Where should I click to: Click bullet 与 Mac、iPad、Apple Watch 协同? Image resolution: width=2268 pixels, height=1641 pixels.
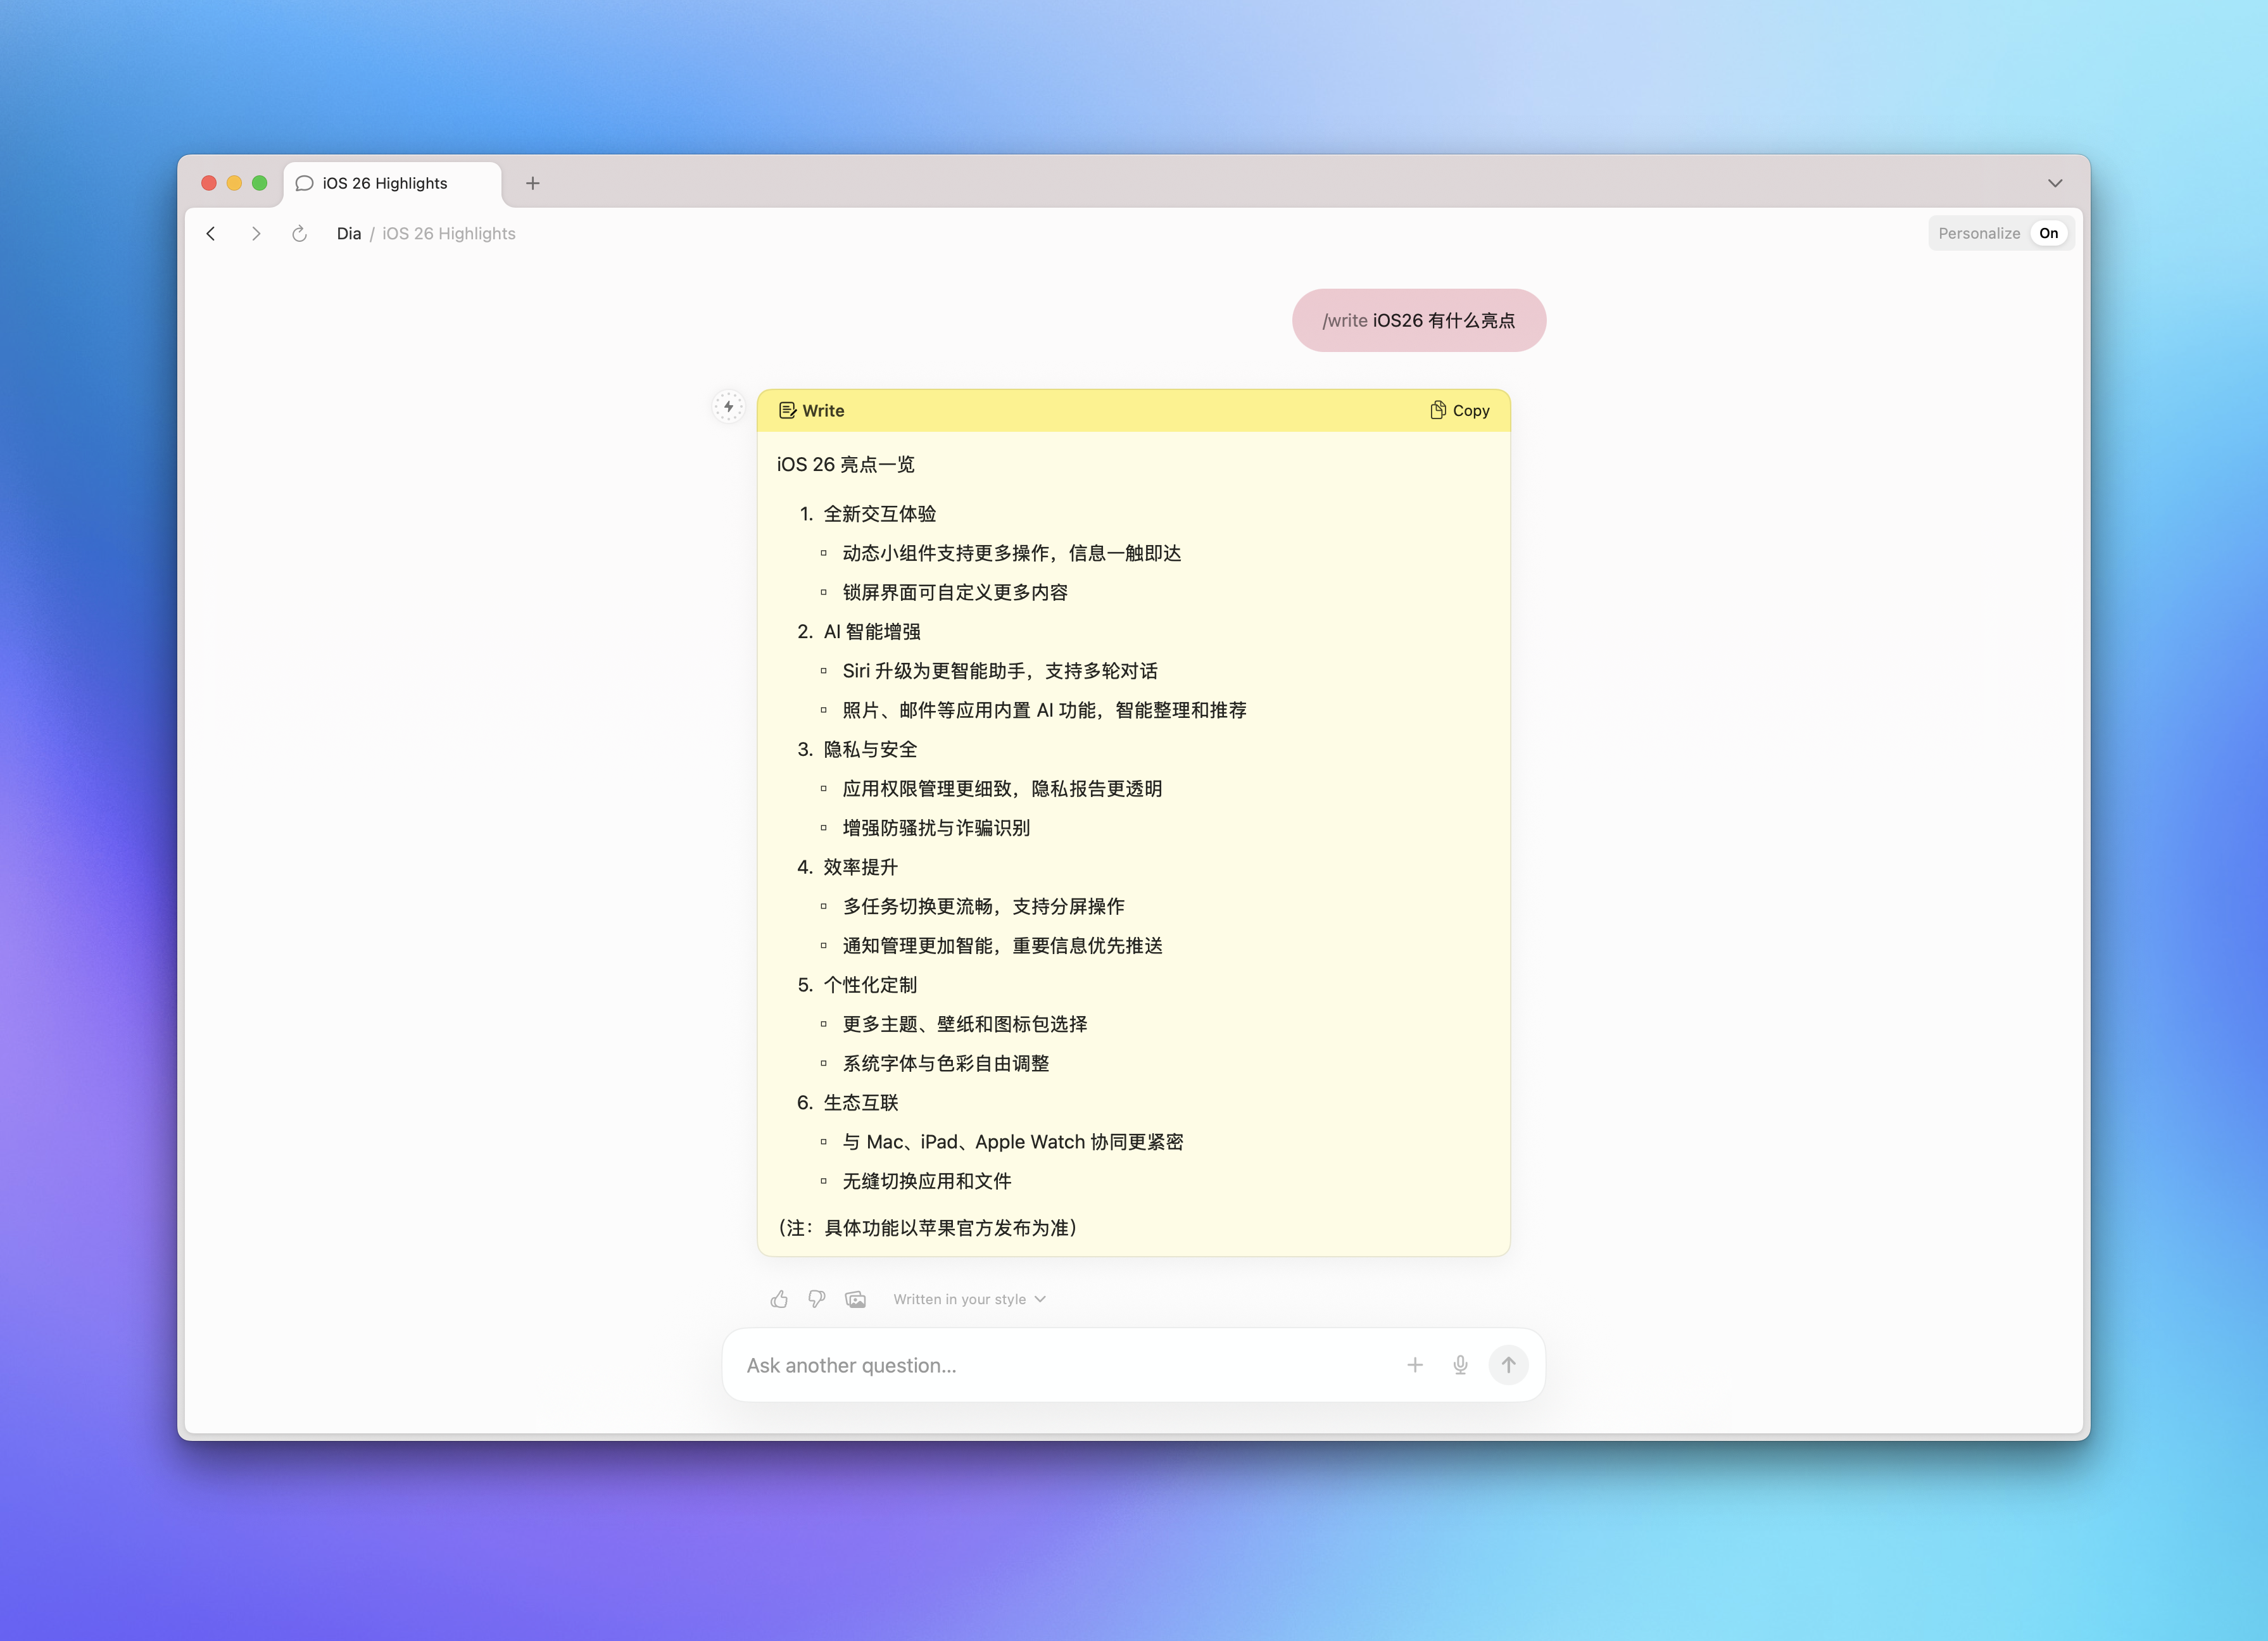point(1013,1142)
